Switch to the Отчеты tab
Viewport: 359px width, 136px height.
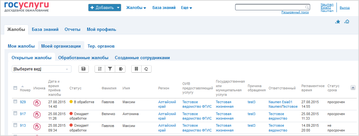point(72,29)
